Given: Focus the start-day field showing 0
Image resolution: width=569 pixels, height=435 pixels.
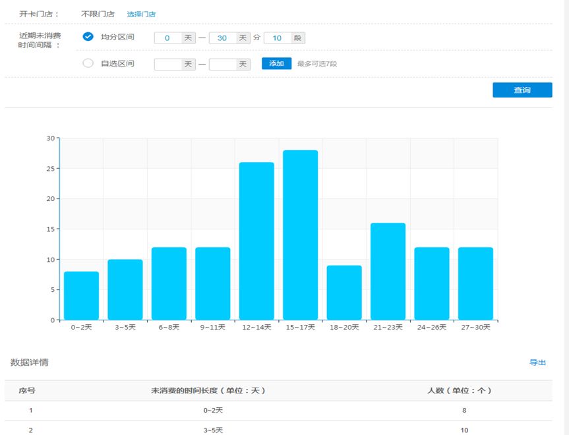Looking at the screenshot, I should pyautogui.click(x=167, y=38).
